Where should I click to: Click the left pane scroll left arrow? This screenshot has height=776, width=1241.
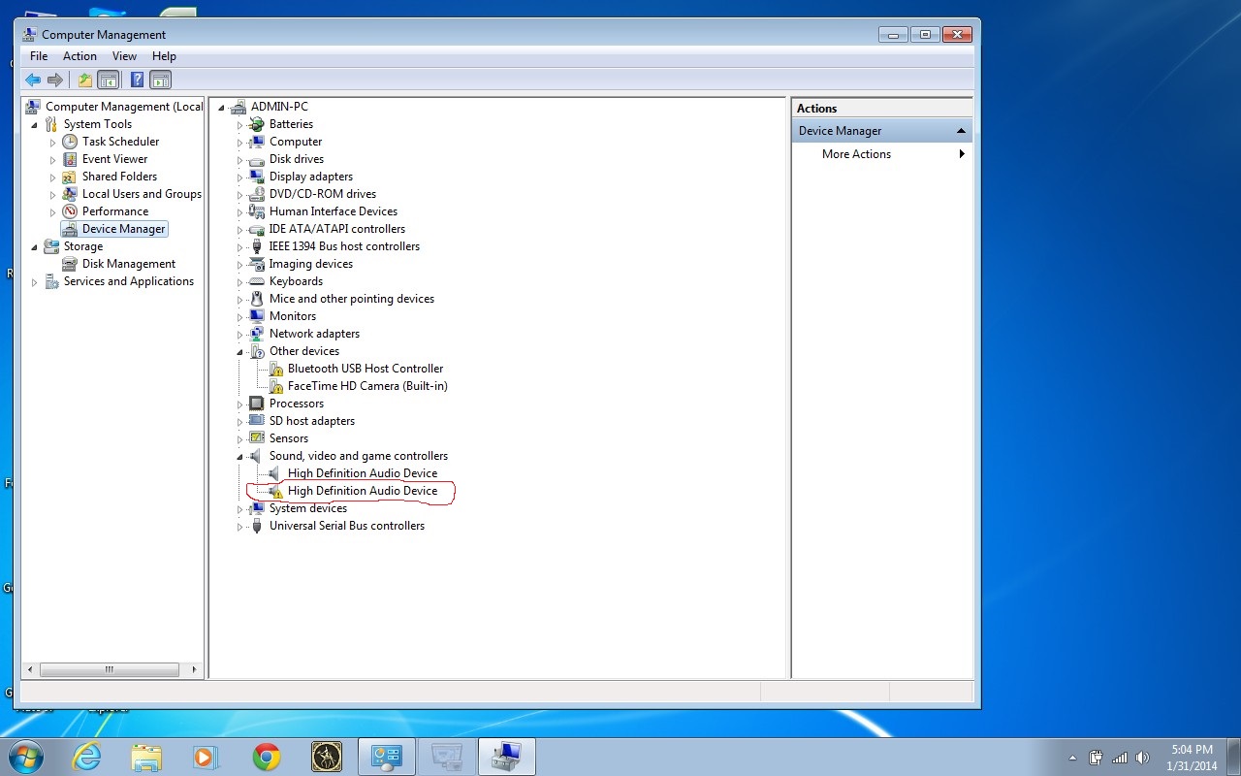tap(30, 669)
